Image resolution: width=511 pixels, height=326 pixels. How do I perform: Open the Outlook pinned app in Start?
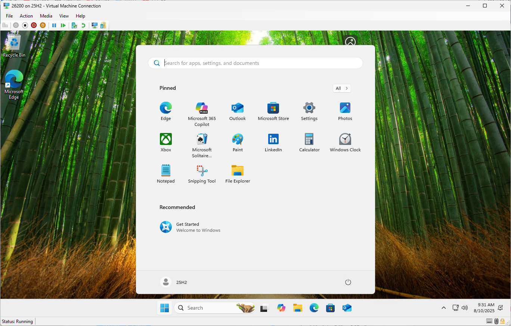pos(238,111)
